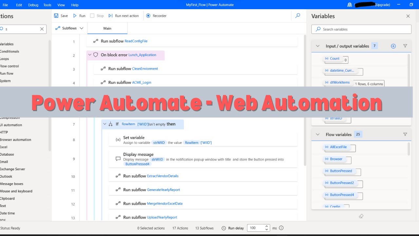Click the Save icon in toolbar
This screenshot has height=236, width=419.
[x=56, y=16]
